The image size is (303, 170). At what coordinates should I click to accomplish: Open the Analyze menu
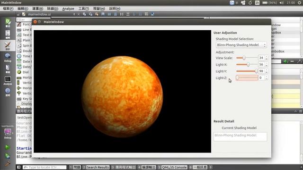click(x=68, y=8)
